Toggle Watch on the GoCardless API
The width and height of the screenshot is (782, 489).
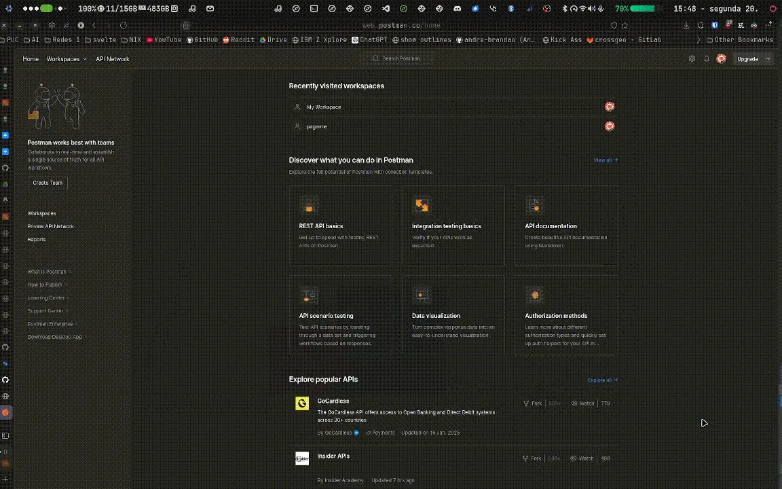tap(582, 403)
